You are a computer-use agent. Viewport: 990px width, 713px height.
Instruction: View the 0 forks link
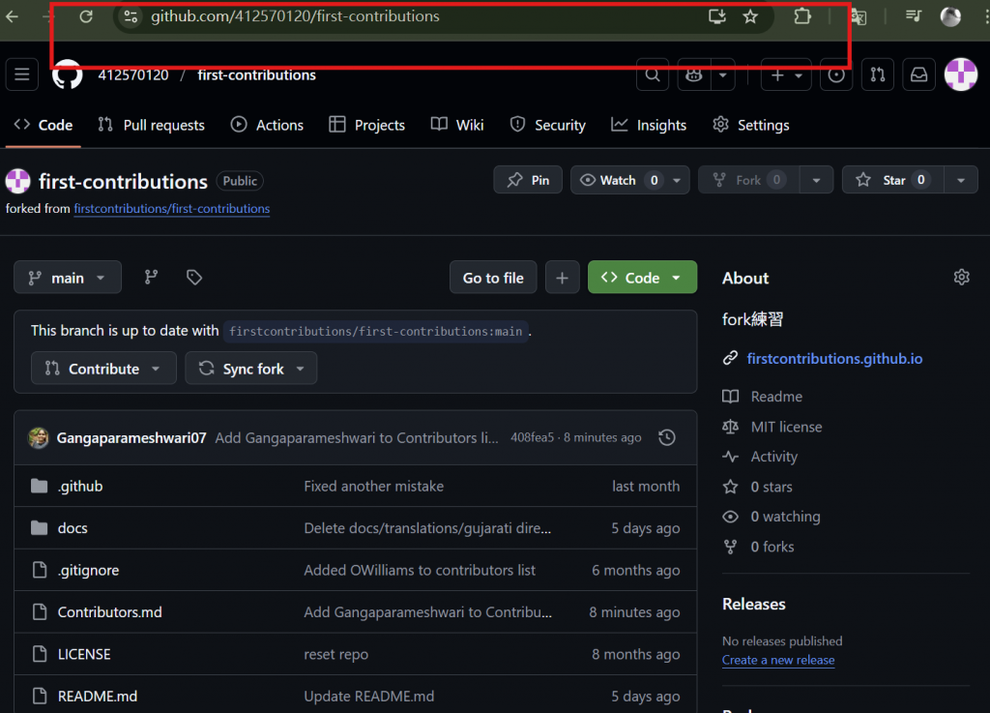tap(772, 547)
